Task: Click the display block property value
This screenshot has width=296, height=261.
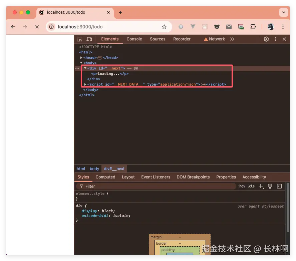Action: click(x=108, y=211)
